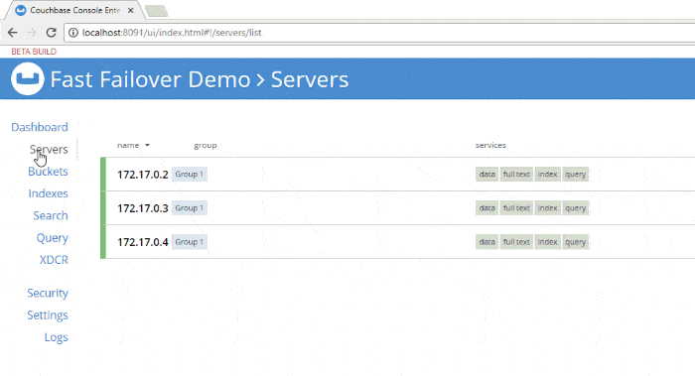Reload the page with refresh icon

point(51,33)
